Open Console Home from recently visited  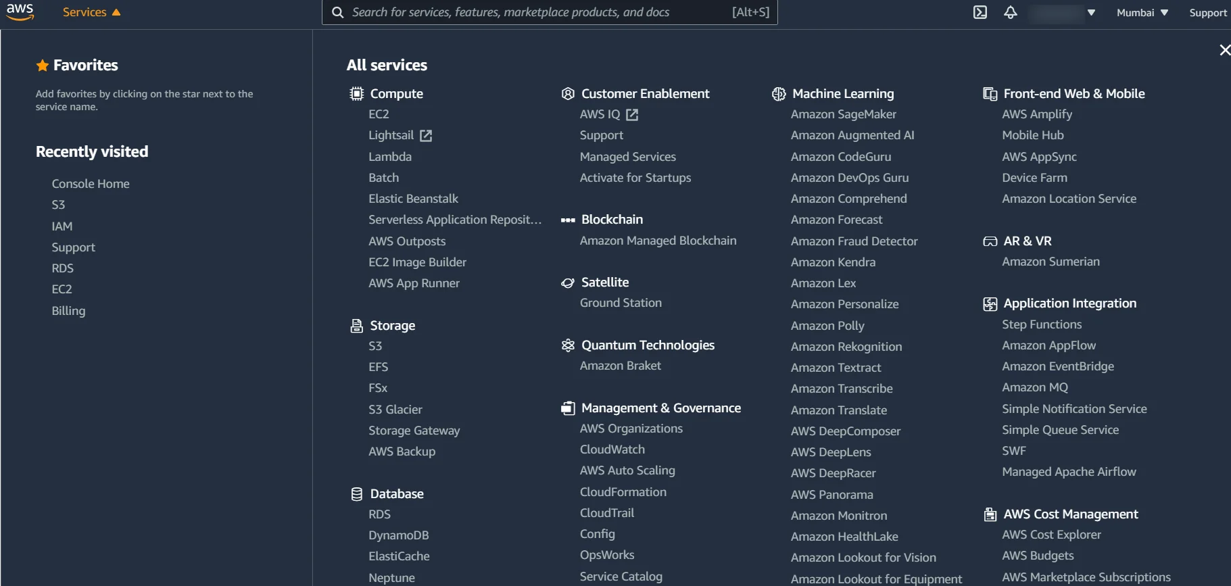point(91,184)
